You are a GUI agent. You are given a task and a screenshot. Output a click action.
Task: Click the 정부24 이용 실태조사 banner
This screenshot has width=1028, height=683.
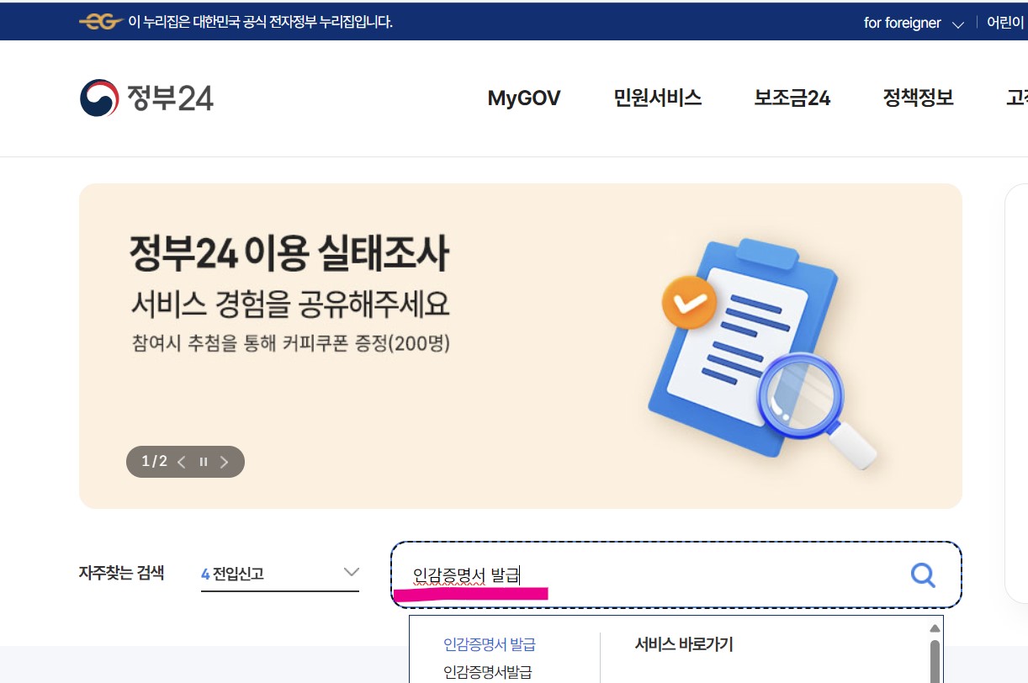coord(521,346)
